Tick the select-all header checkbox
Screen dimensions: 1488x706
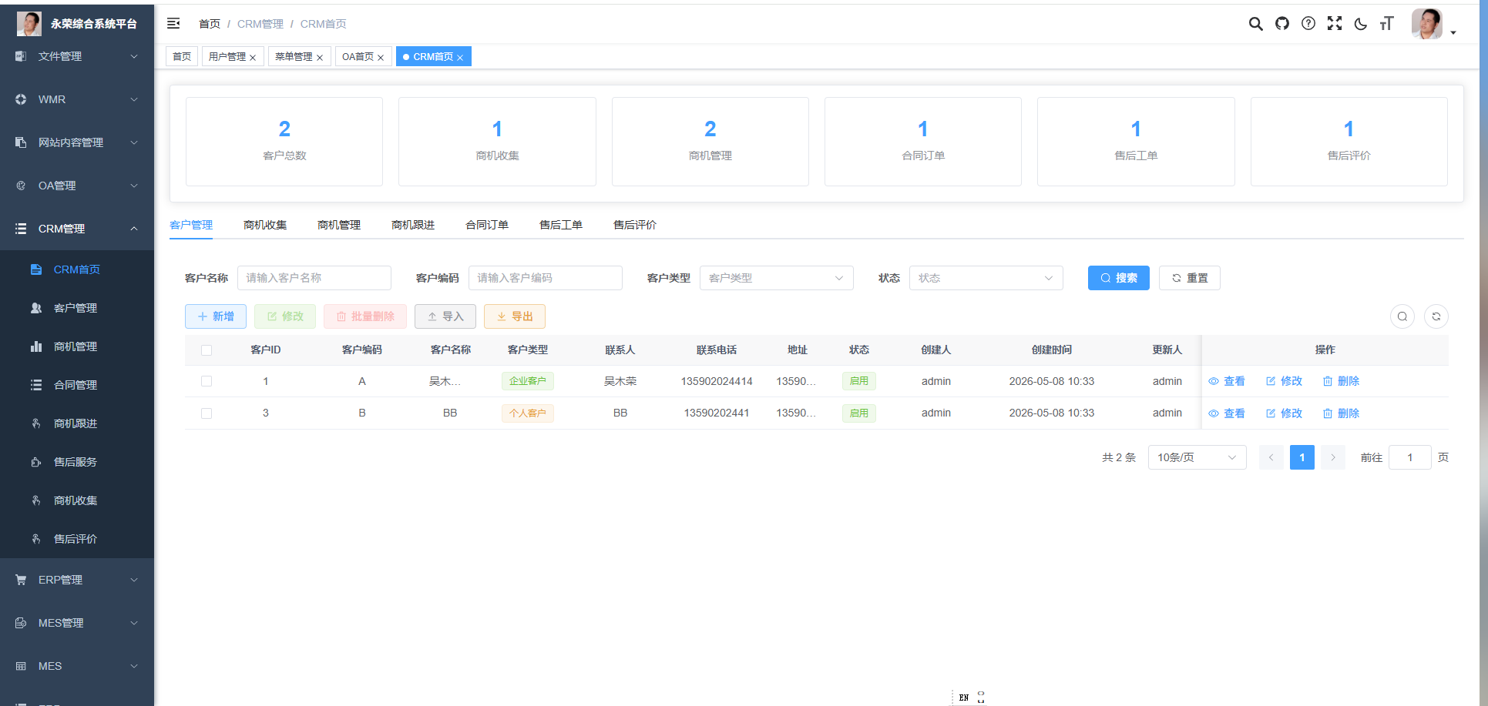click(207, 350)
